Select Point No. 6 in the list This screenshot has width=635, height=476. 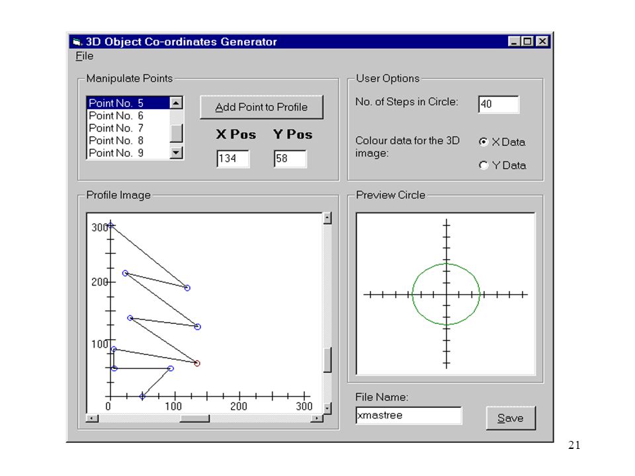tap(128, 116)
